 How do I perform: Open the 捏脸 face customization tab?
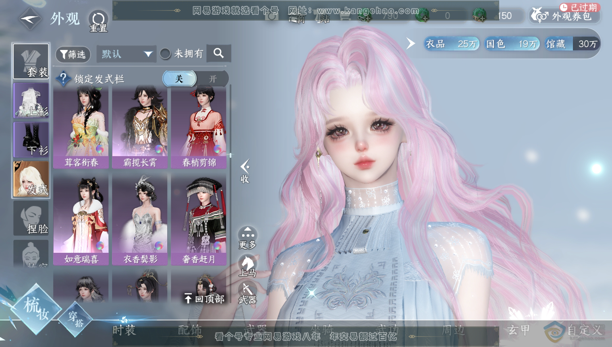point(31,218)
